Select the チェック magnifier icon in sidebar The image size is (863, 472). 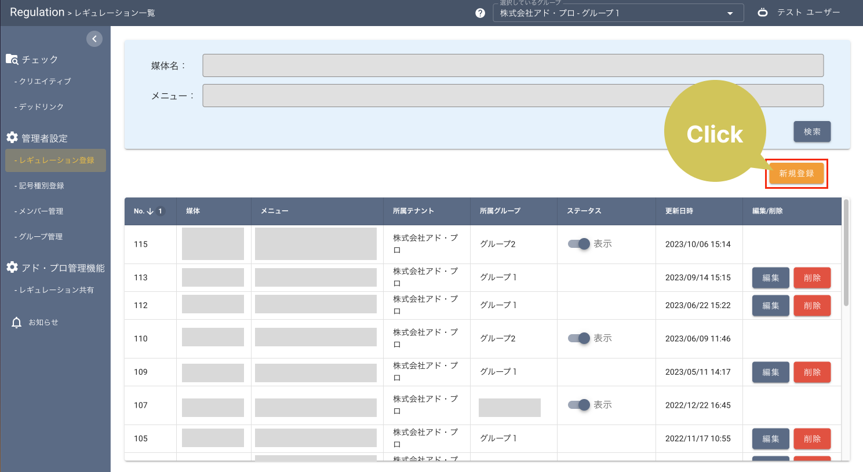pyautogui.click(x=11, y=58)
